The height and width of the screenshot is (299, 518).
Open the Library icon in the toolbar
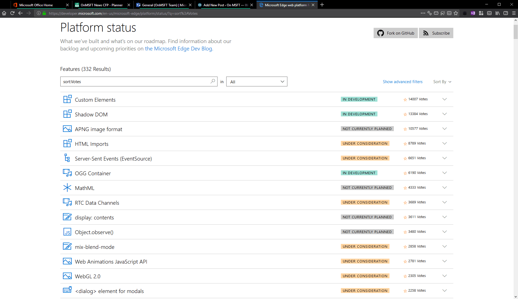498,13
